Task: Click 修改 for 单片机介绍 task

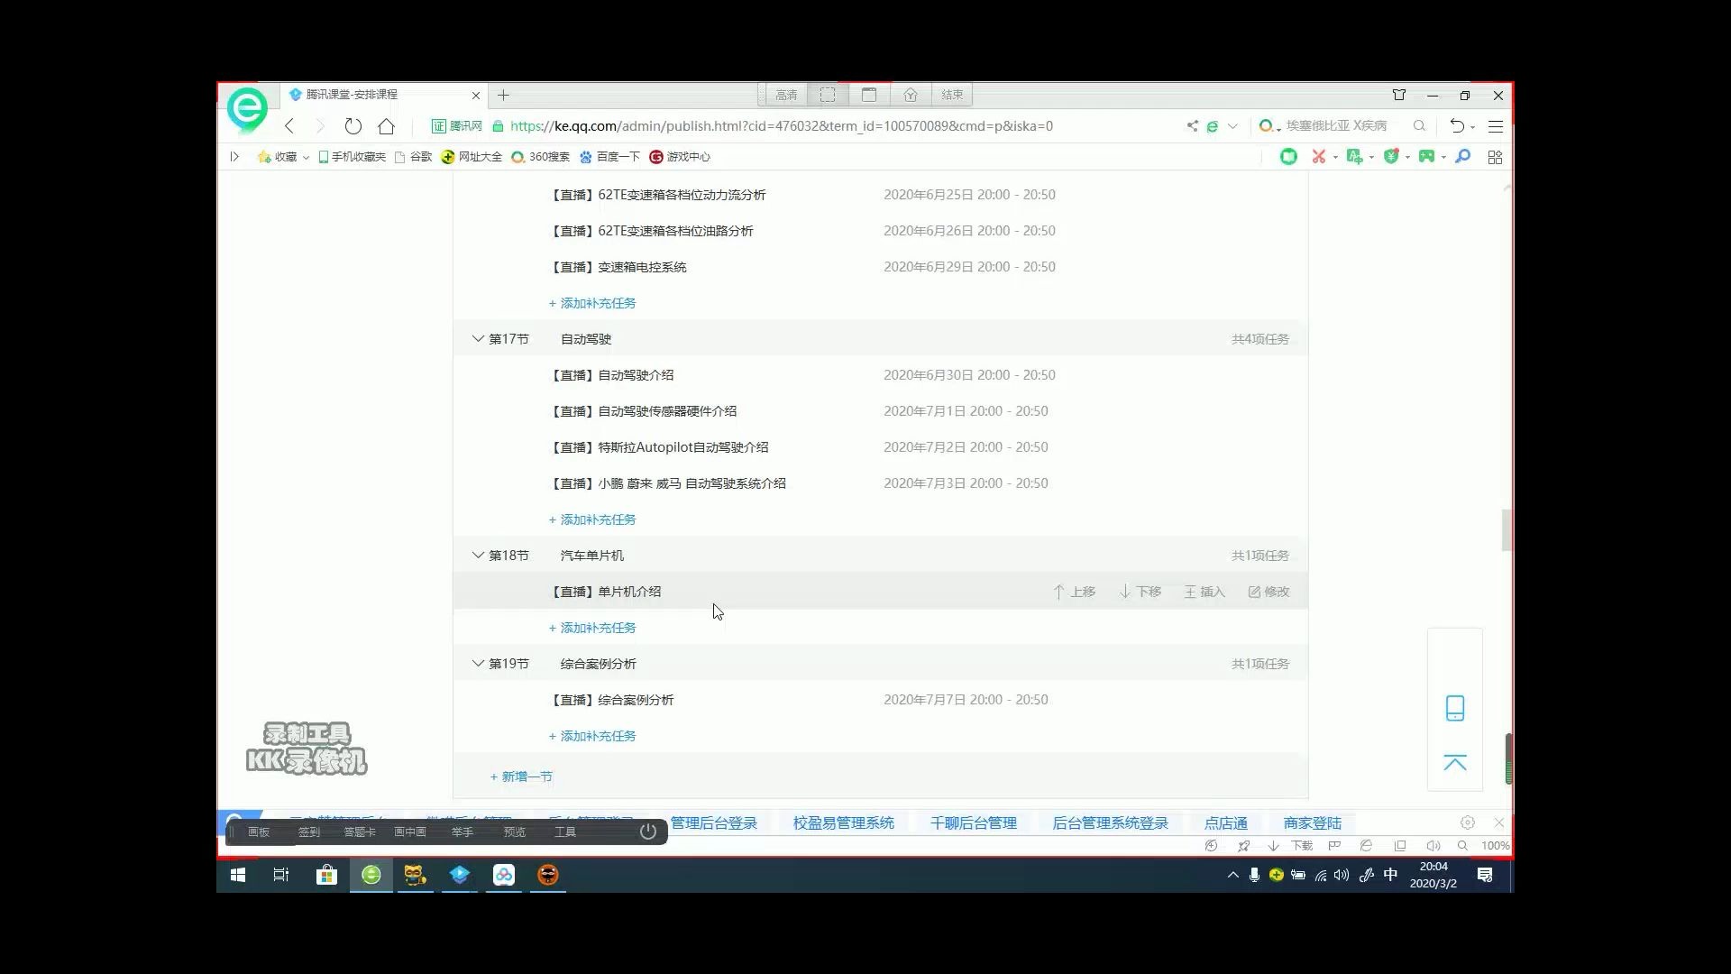Action: click(1269, 592)
